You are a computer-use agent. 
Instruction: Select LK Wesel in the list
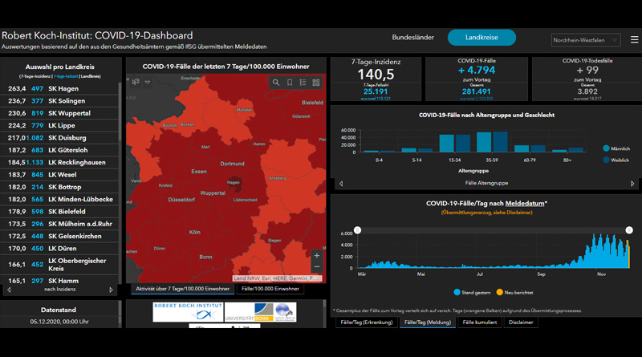[59, 175]
